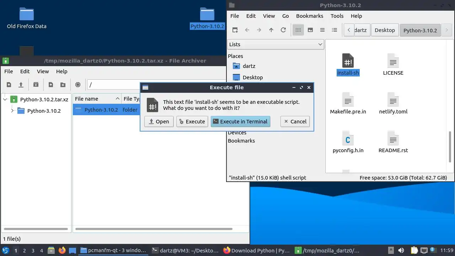
Task: Launch Firefox from taskbar quick launch
Action: click(x=62, y=250)
